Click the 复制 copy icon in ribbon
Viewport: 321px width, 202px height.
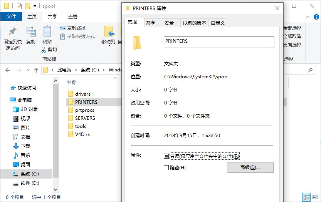pyautogui.click(x=31, y=31)
